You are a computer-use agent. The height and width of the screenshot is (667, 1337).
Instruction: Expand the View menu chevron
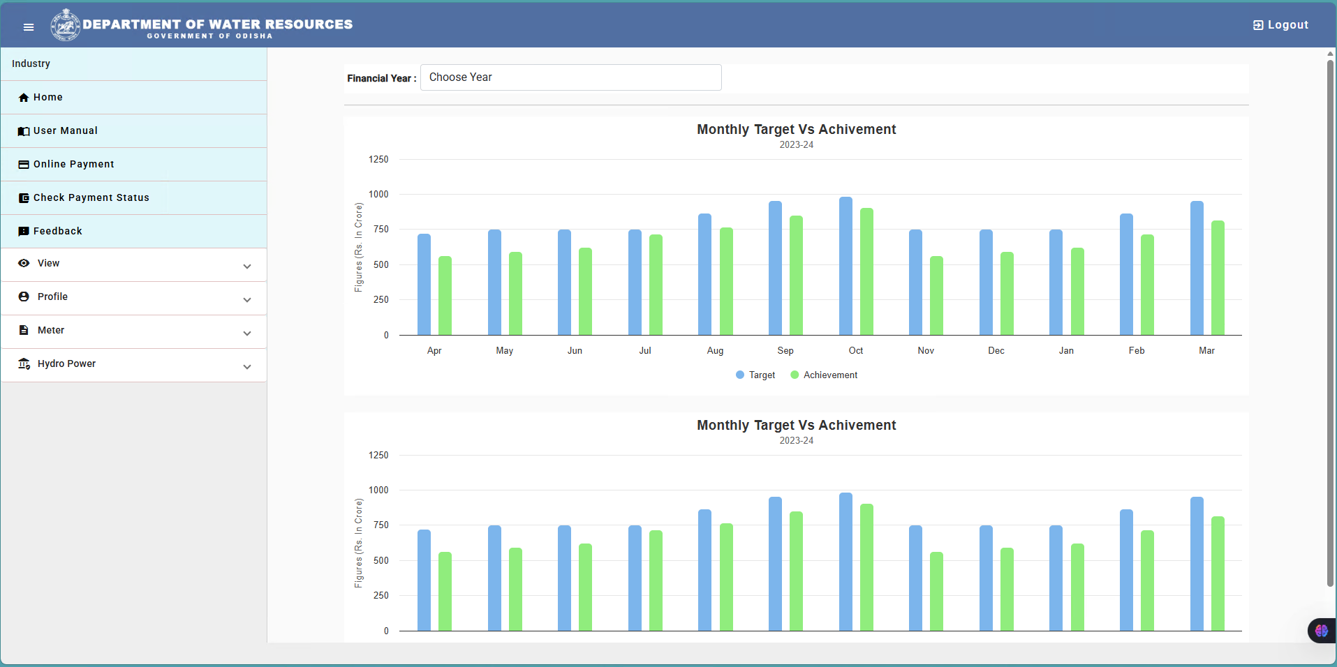click(x=247, y=267)
